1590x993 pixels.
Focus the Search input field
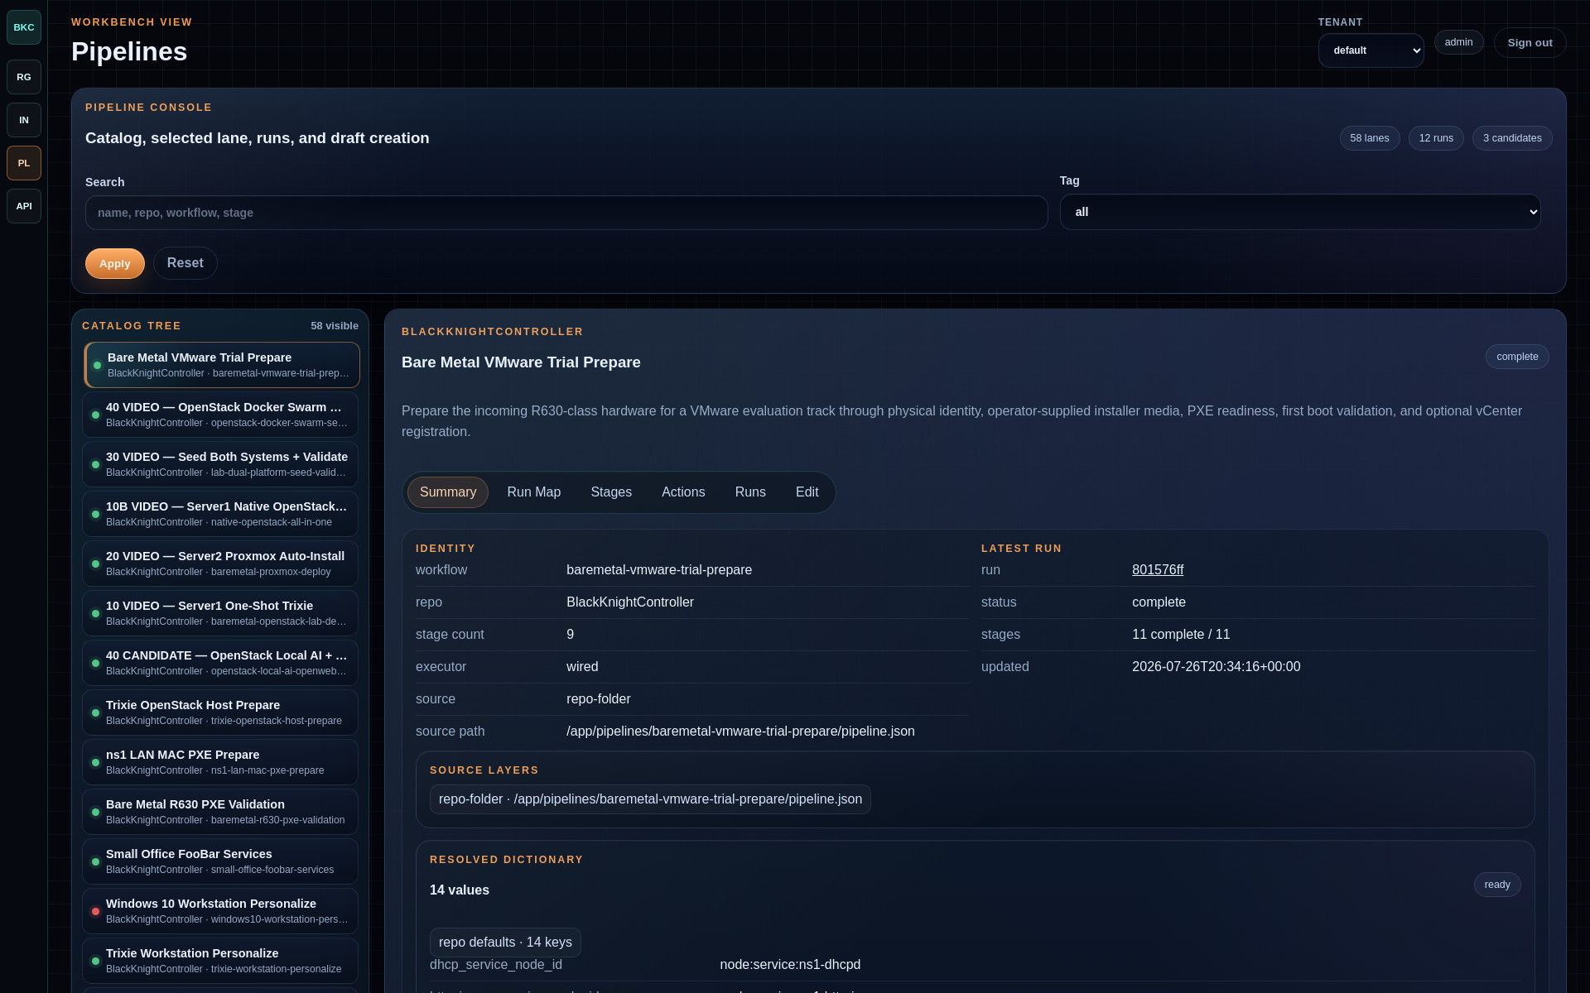(566, 213)
